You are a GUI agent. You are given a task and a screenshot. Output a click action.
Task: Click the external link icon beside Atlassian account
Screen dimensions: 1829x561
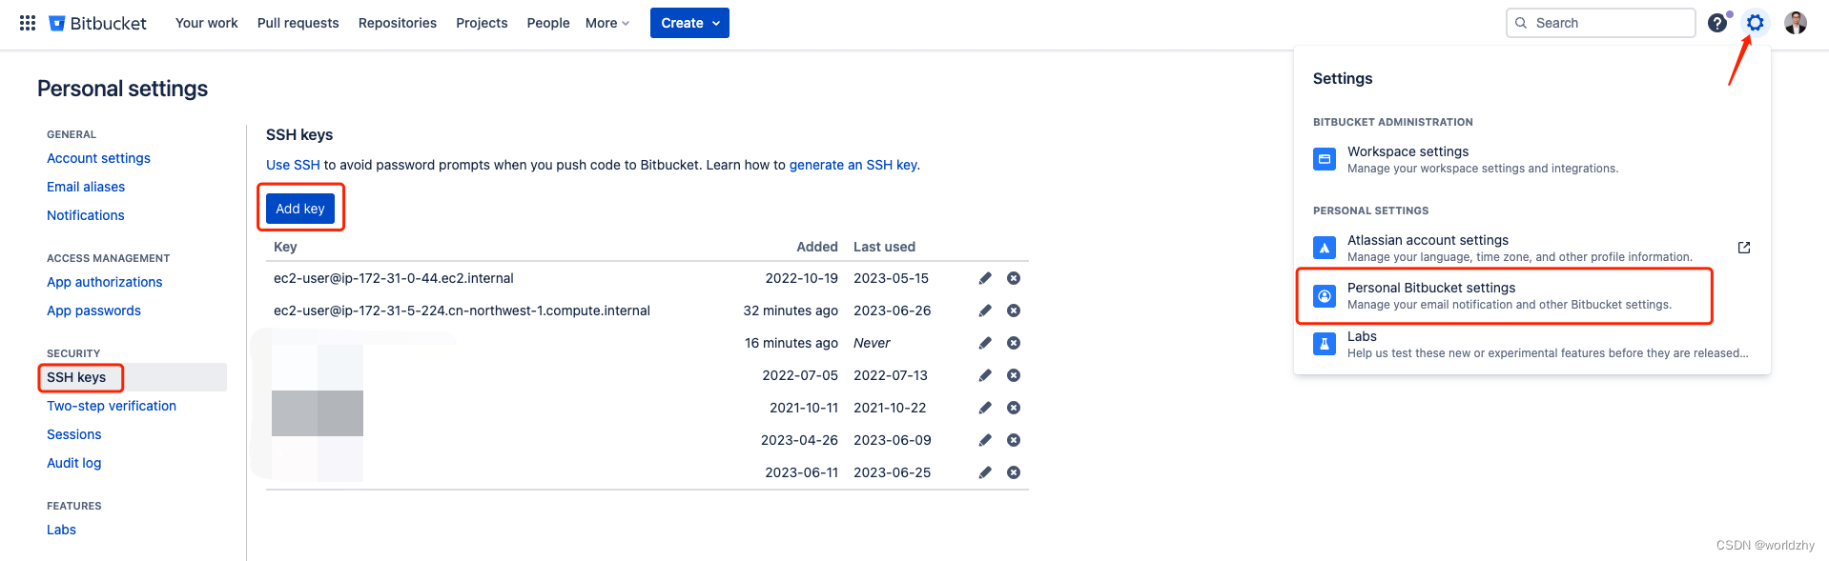[x=1744, y=248]
